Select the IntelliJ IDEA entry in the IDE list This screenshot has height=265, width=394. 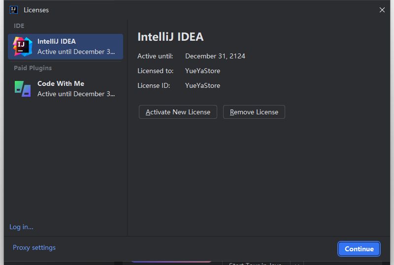point(66,47)
